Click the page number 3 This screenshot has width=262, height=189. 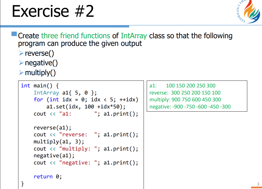click(x=258, y=184)
